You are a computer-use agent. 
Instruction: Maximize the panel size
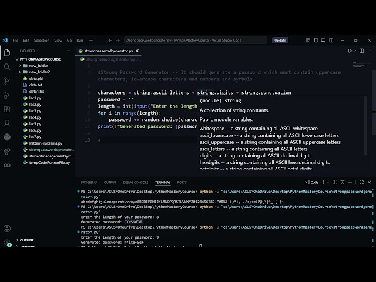[362, 182]
